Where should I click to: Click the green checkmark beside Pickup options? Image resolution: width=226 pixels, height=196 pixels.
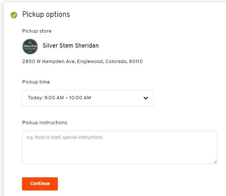14,15
